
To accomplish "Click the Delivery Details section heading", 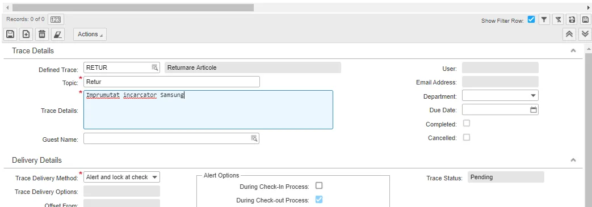I will pos(37,160).
